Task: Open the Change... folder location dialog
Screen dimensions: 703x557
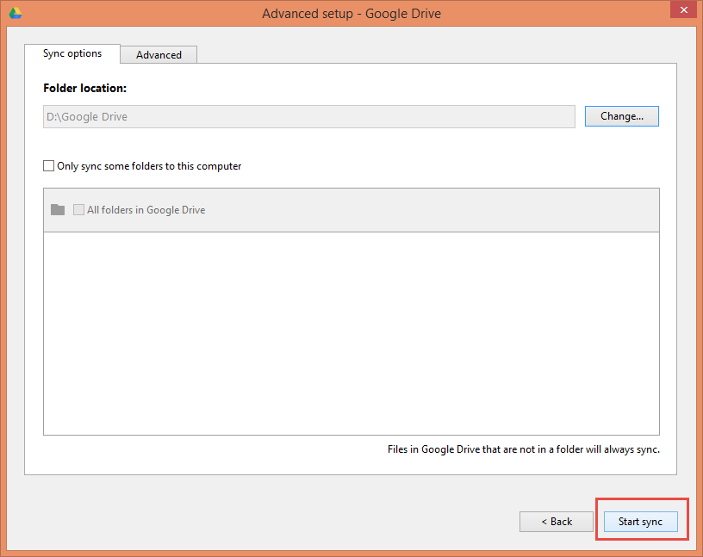Action: pyautogui.click(x=622, y=116)
